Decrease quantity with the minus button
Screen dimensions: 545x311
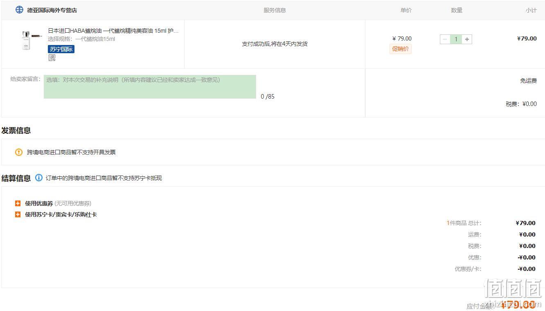(445, 39)
